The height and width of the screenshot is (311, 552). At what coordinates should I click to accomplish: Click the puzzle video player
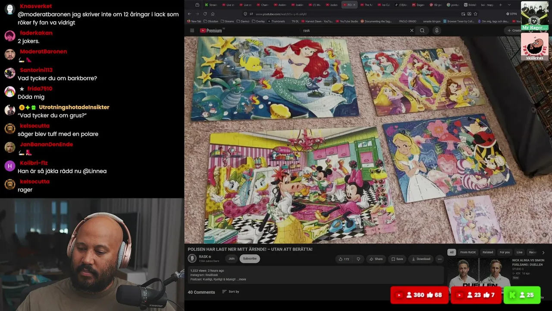pyautogui.click(x=368, y=140)
